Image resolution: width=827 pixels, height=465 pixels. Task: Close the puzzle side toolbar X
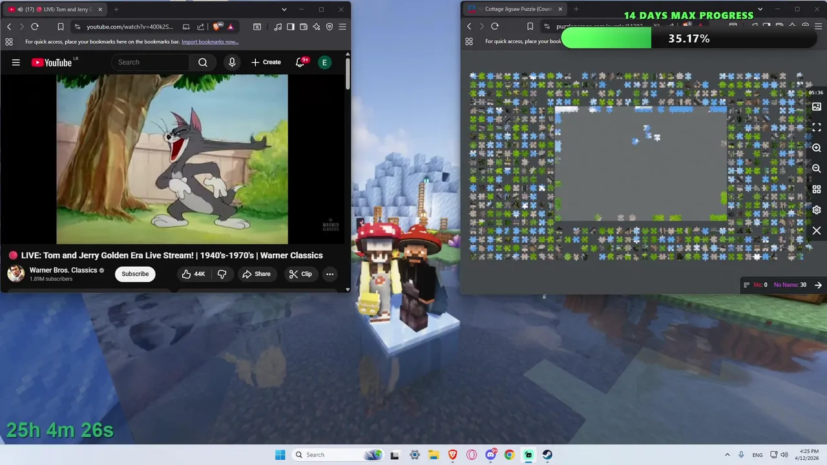817,231
